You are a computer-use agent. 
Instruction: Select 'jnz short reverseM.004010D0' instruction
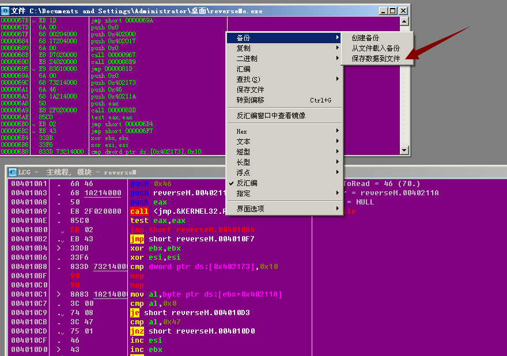tap(192, 331)
